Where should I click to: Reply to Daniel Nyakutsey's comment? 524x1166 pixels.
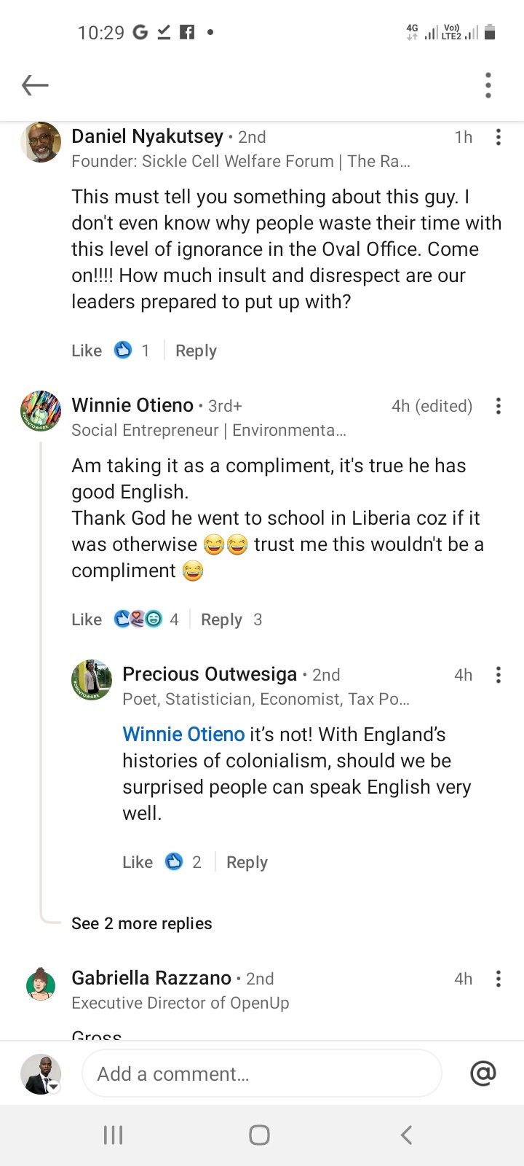click(196, 351)
